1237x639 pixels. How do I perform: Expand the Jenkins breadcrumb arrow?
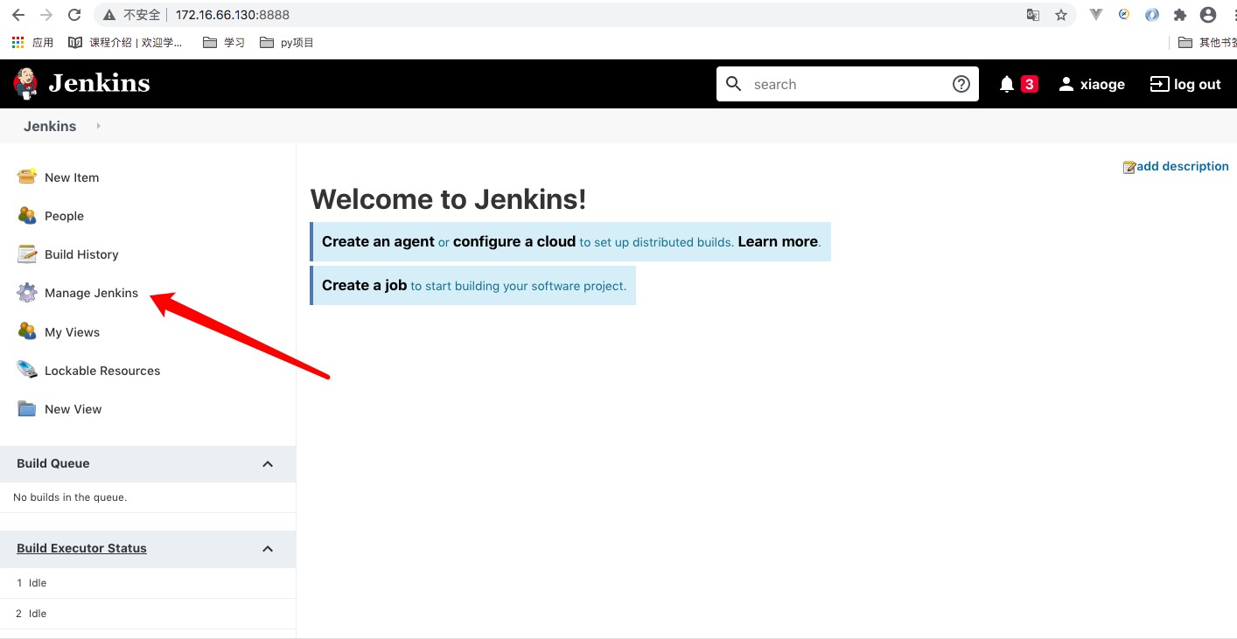[98, 126]
